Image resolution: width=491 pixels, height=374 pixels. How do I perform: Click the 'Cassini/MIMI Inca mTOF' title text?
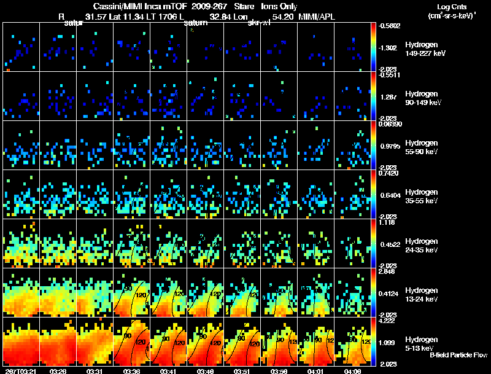tap(140, 6)
